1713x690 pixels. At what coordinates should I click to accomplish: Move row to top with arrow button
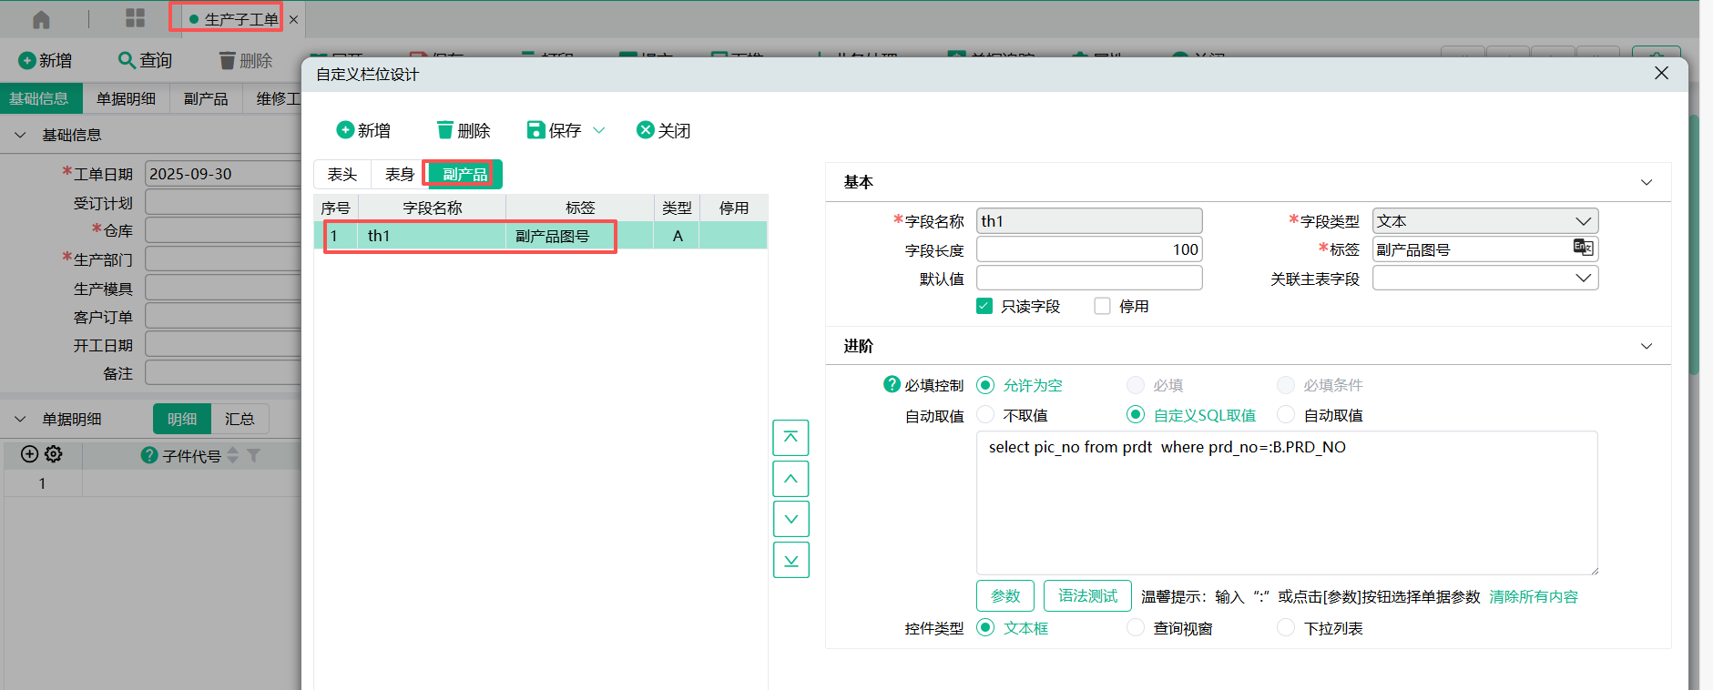(790, 438)
